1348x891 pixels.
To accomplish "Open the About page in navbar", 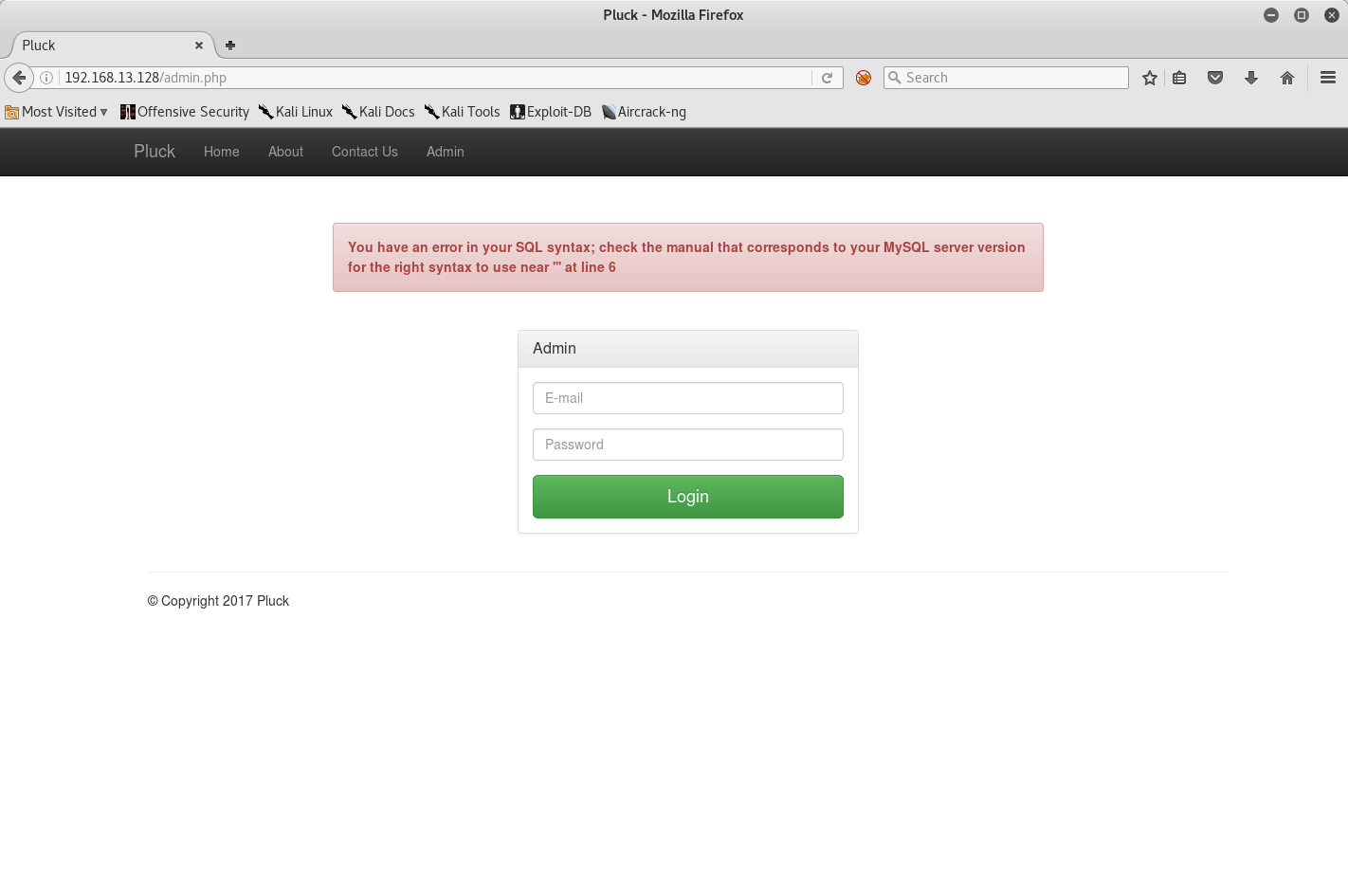I will (x=285, y=152).
